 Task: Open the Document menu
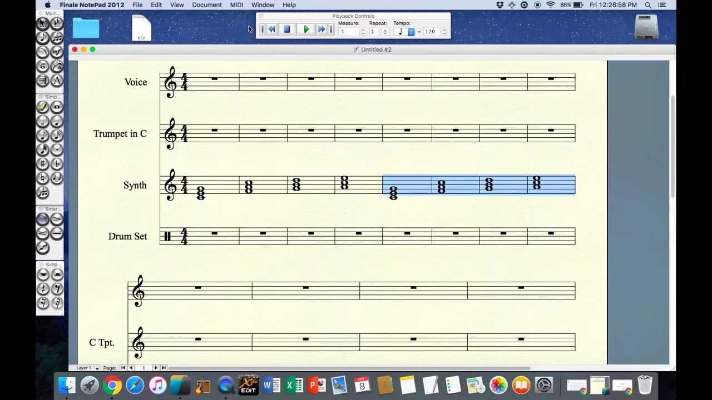[x=207, y=5]
